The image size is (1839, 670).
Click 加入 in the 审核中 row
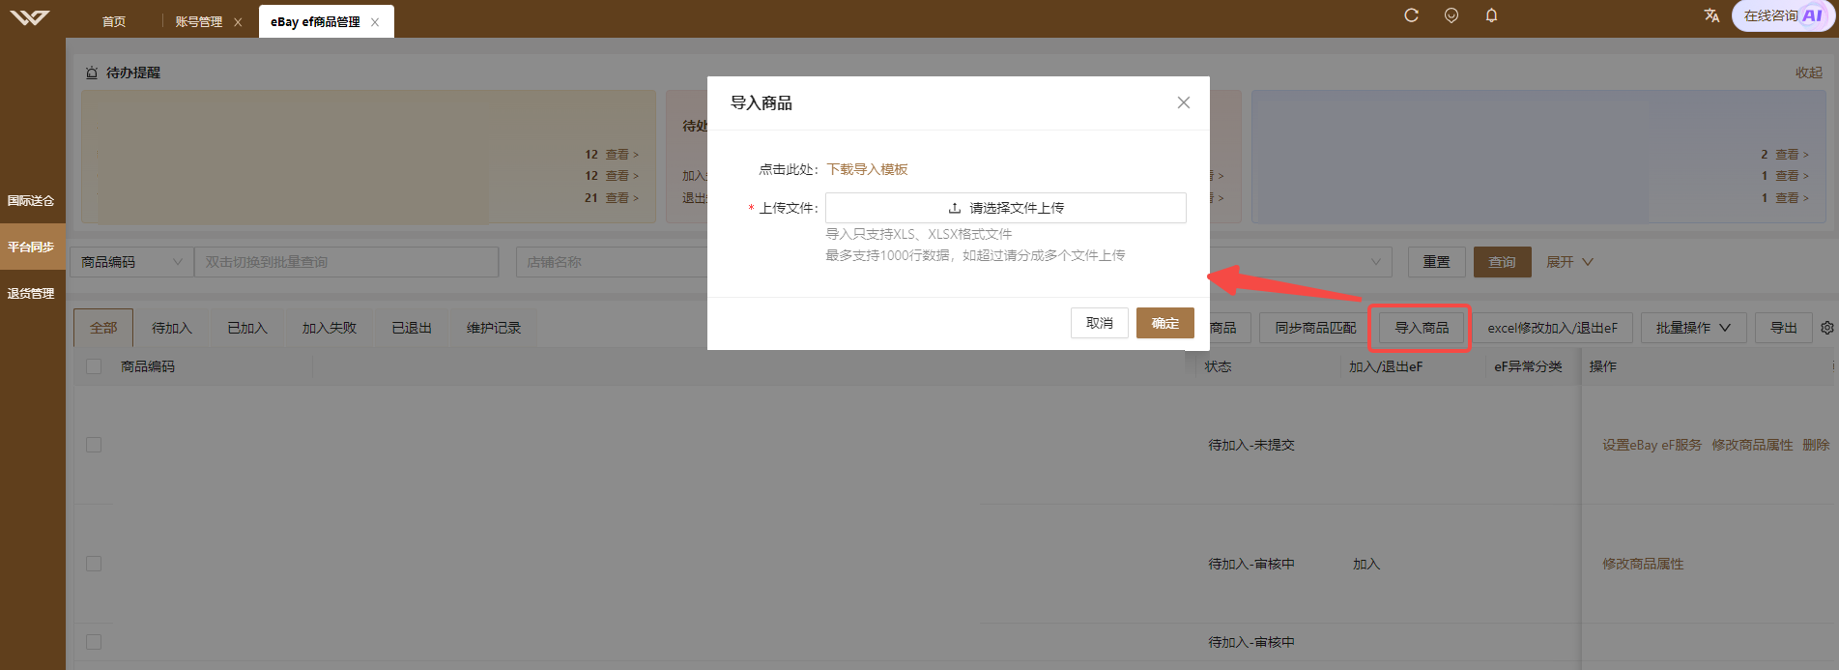pyautogui.click(x=1366, y=563)
